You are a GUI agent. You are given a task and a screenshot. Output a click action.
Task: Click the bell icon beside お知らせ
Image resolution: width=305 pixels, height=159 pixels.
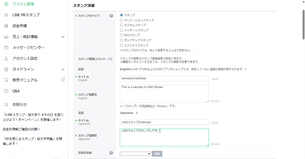(x=6, y=105)
